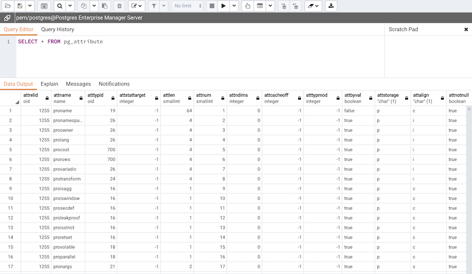Click the attalign column header
The width and height of the screenshot is (472, 274).
coord(429,98)
